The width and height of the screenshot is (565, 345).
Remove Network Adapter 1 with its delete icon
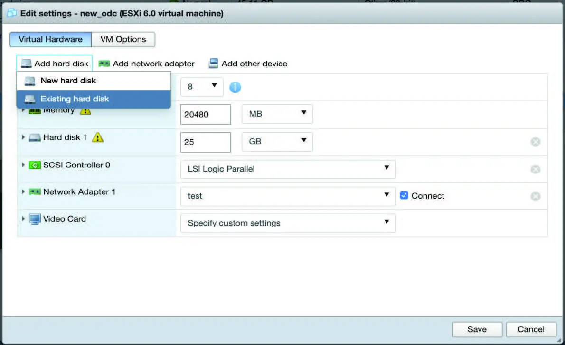pos(535,196)
